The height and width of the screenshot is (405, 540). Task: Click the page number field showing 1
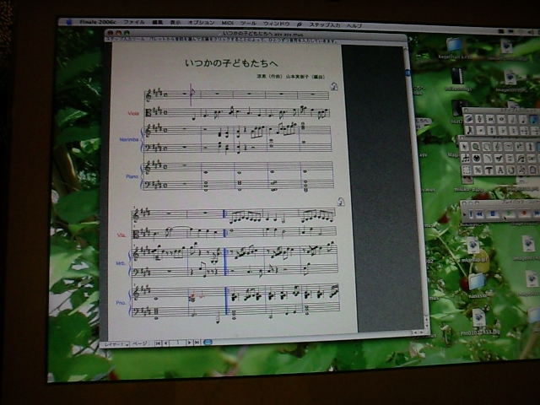[x=178, y=343]
